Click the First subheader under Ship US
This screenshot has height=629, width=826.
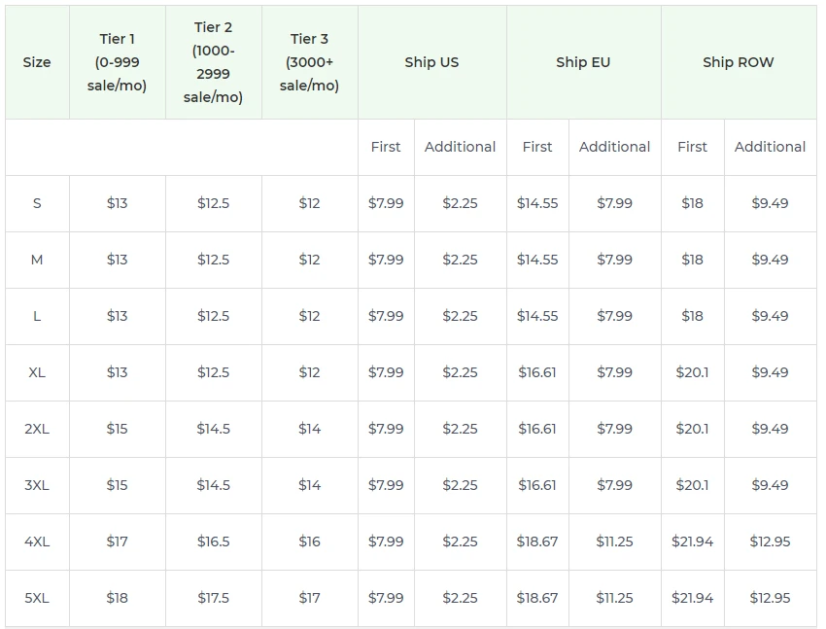pos(385,147)
